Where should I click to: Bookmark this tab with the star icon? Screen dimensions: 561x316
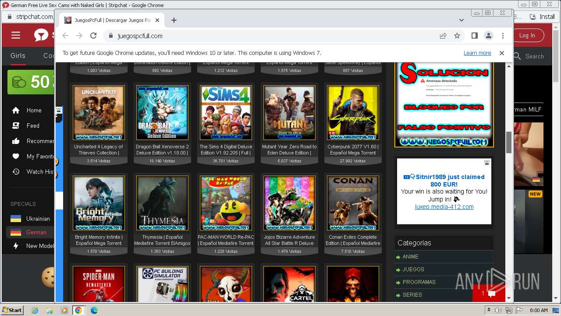pos(457,36)
